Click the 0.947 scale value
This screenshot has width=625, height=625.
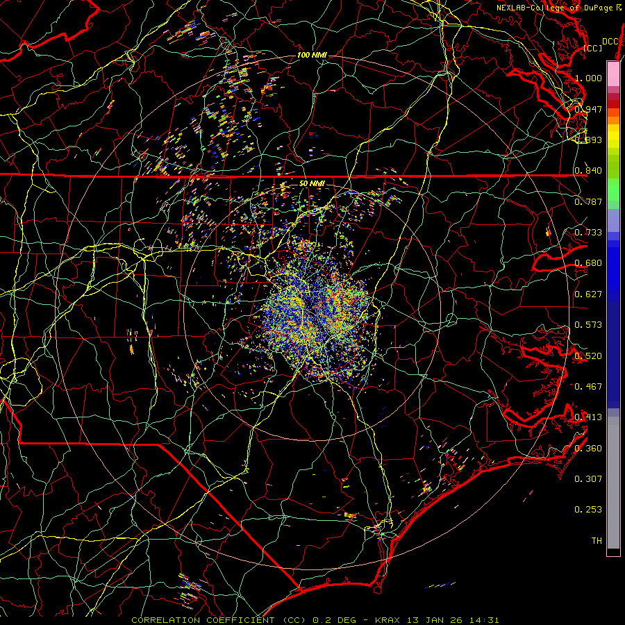[588, 109]
